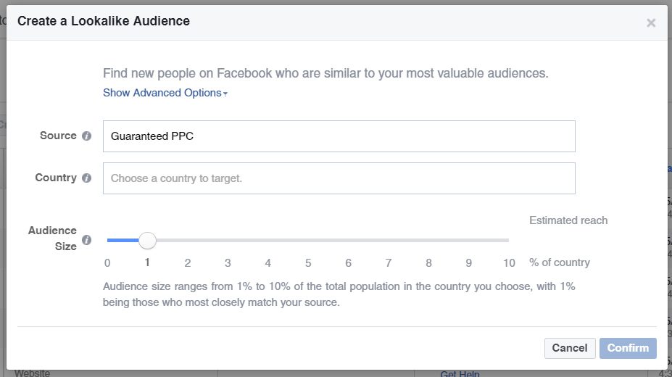The width and height of the screenshot is (672, 377).
Task: Click the 10 mark on slider scale
Action: point(509,262)
